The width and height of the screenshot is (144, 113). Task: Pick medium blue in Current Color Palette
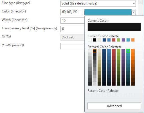coord(109,40)
